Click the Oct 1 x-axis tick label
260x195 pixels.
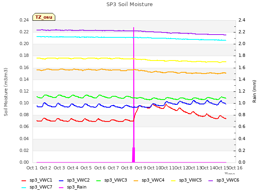coord(32,168)
